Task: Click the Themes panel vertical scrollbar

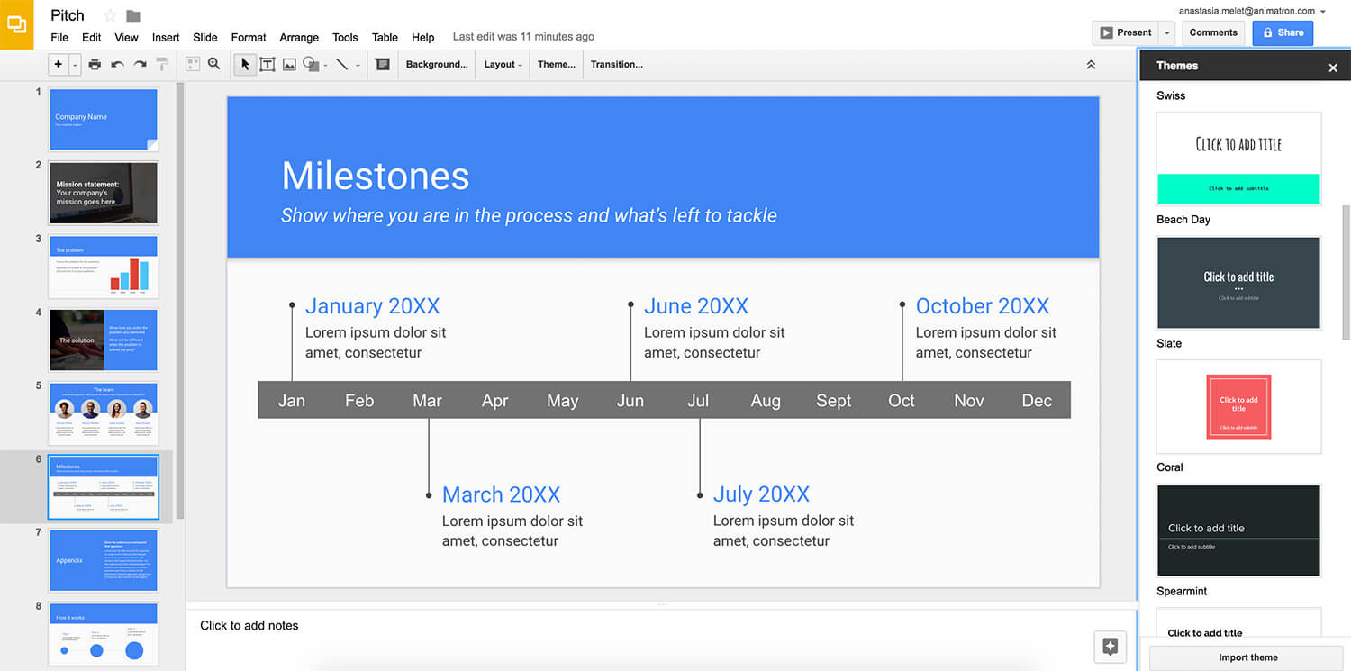Action: click(x=1346, y=272)
